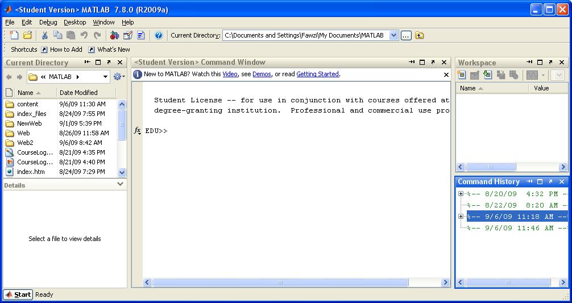Open the Current Directory path dropdown
This screenshot has width=572, height=303.
point(393,35)
